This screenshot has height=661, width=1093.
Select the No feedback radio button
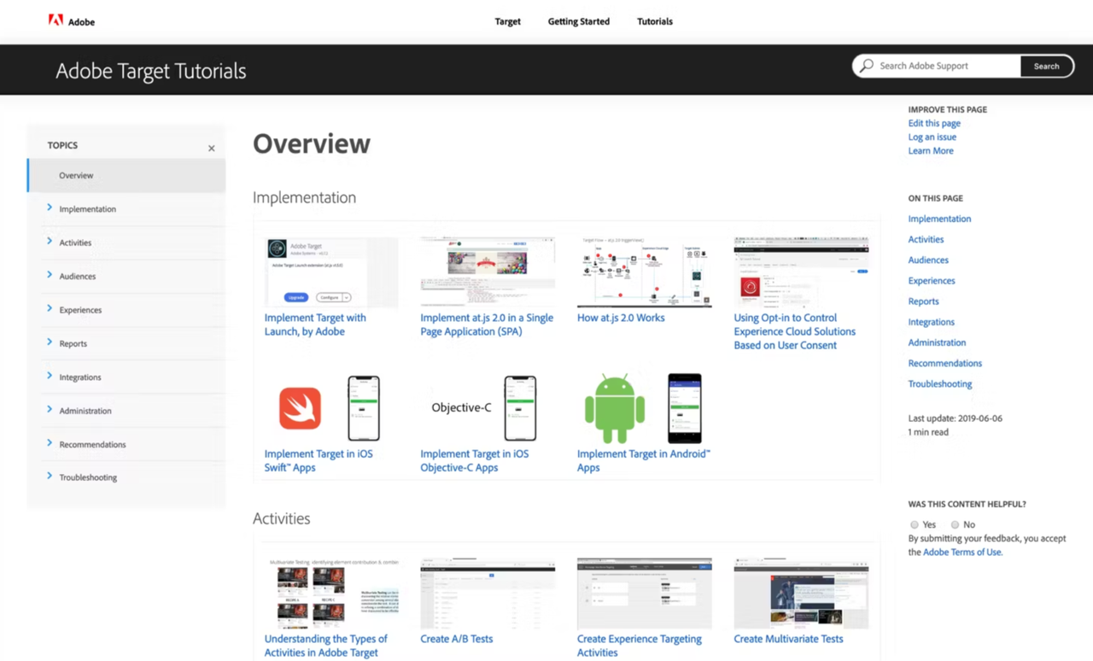click(x=956, y=525)
